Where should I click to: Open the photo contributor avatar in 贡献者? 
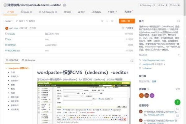(147, 95)
